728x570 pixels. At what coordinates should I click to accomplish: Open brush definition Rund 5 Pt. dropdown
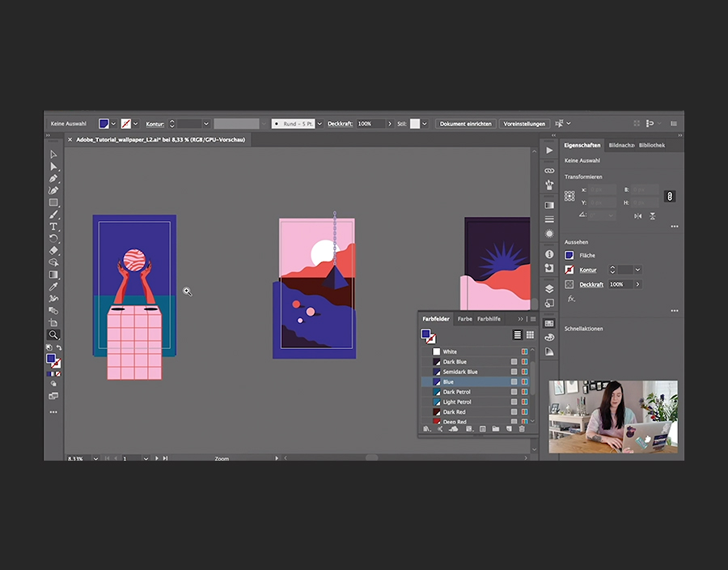click(x=319, y=124)
